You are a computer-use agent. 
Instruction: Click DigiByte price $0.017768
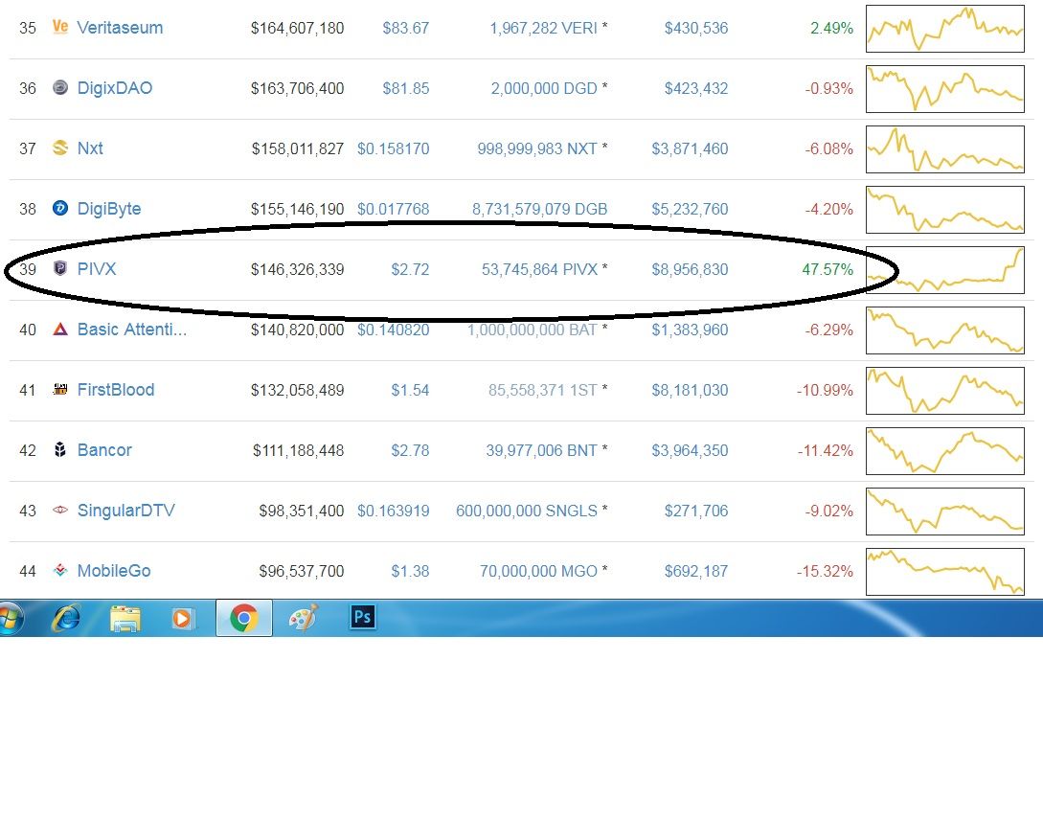pos(393,209)
